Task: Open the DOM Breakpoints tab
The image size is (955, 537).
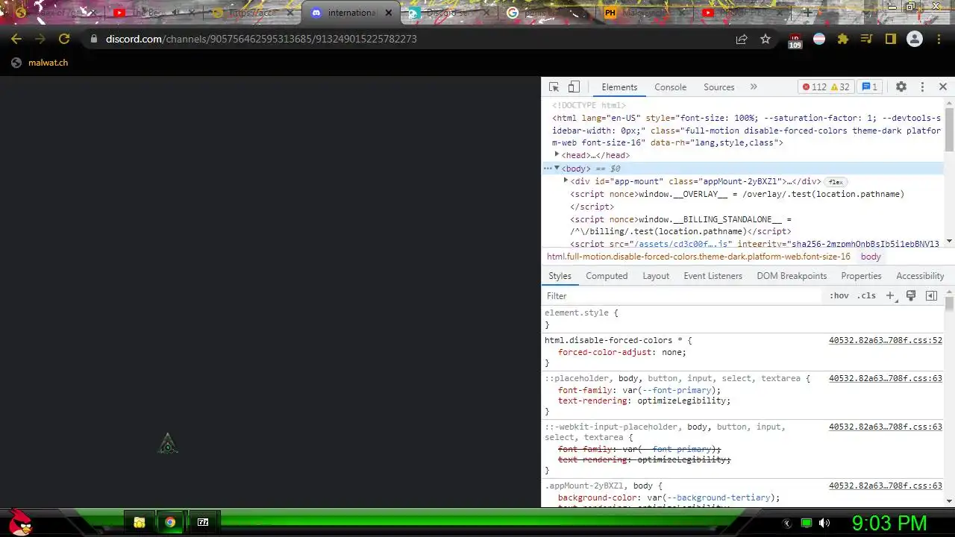Action: pos(792,276)
